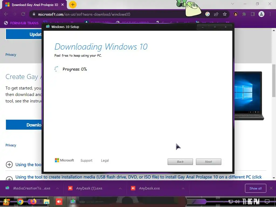This screenshot has width=276, height=207.
Task: Expand the first 'Using the tool' section
Action: click(9, 165)
